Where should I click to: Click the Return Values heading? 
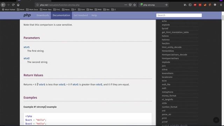[x=33, y=75]
